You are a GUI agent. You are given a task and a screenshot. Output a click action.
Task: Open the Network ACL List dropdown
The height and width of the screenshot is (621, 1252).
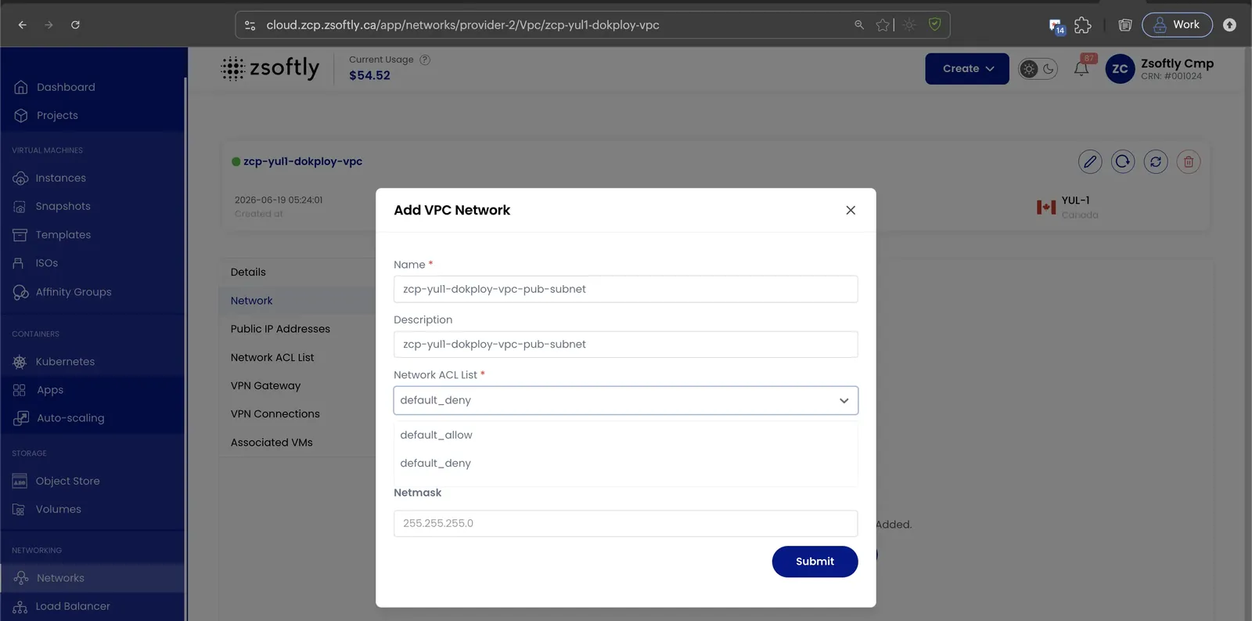click(x=626, y=400)
